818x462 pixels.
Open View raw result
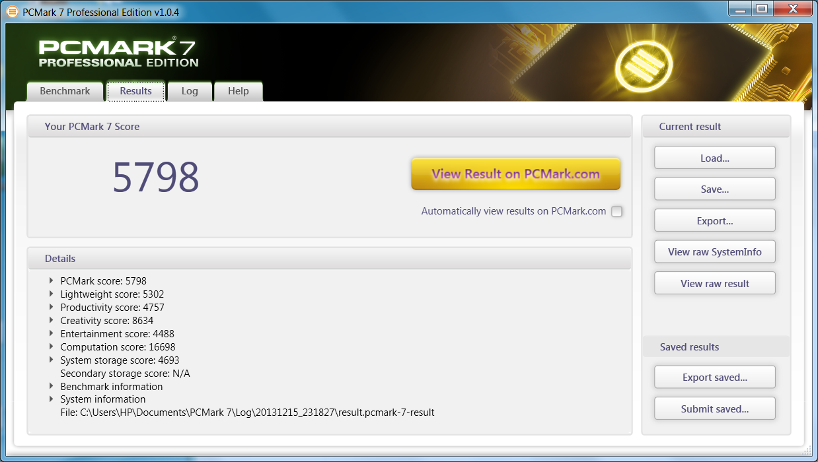coord(715,284)
